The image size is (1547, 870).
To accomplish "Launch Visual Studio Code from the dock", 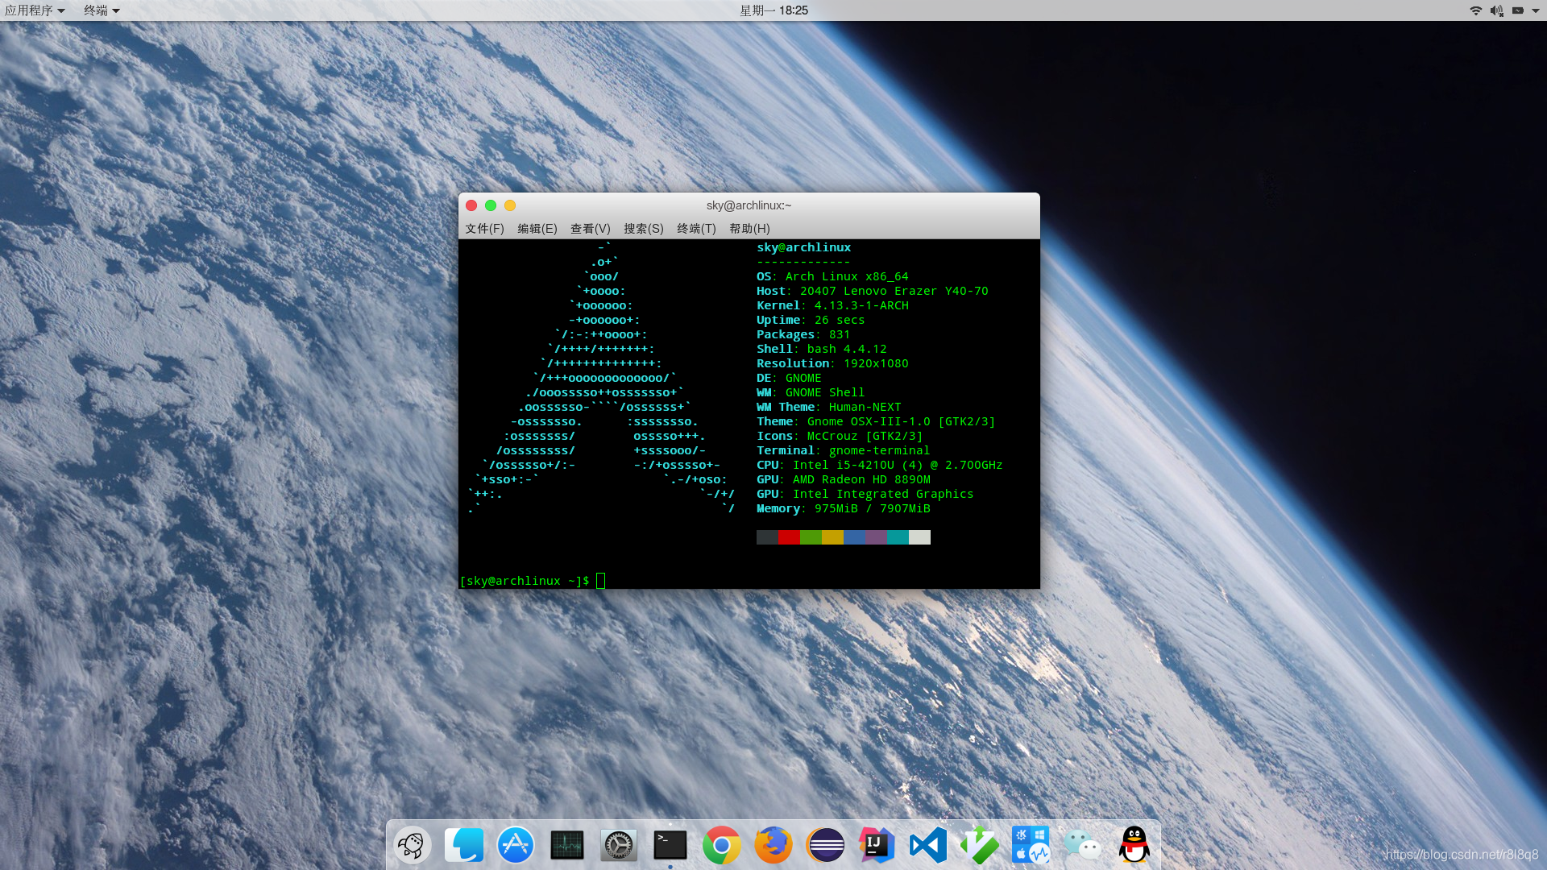I will [x=928, y=845].
